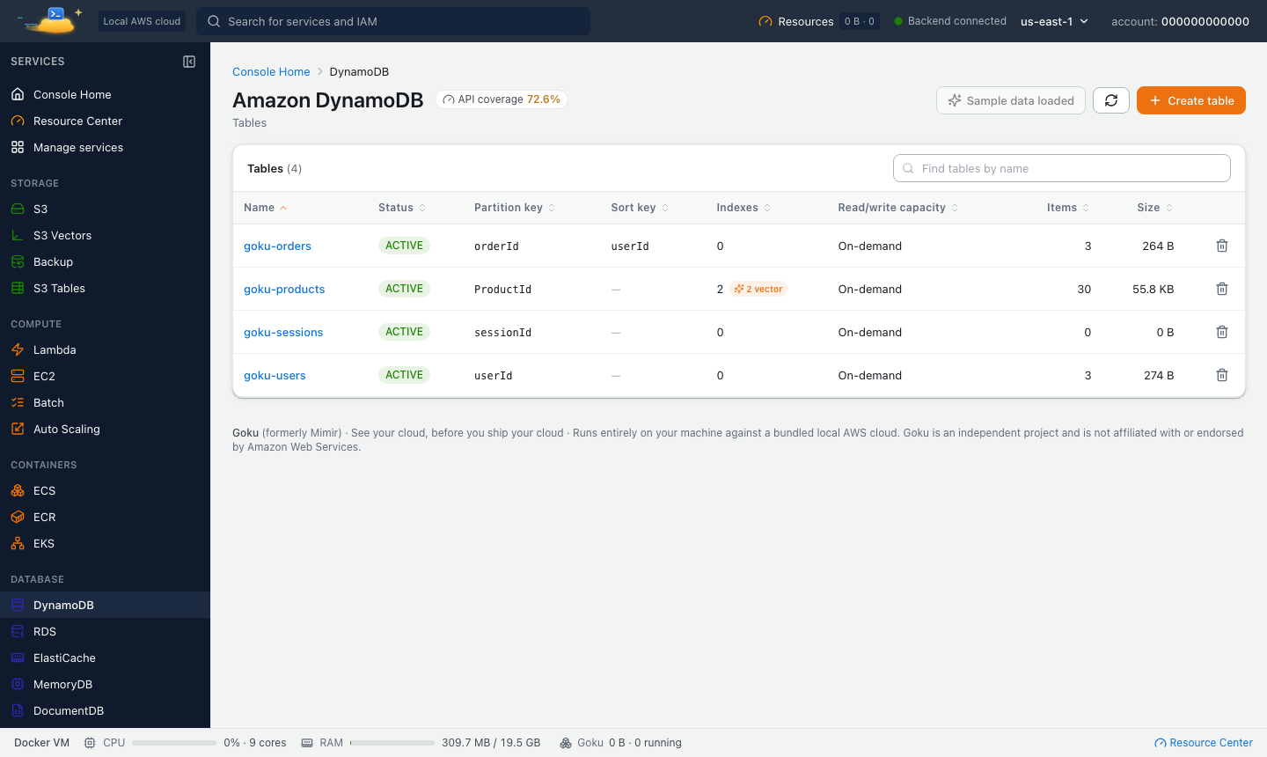Open the goku-users table link
1267x757 pixels.
(x=275, y=375)
